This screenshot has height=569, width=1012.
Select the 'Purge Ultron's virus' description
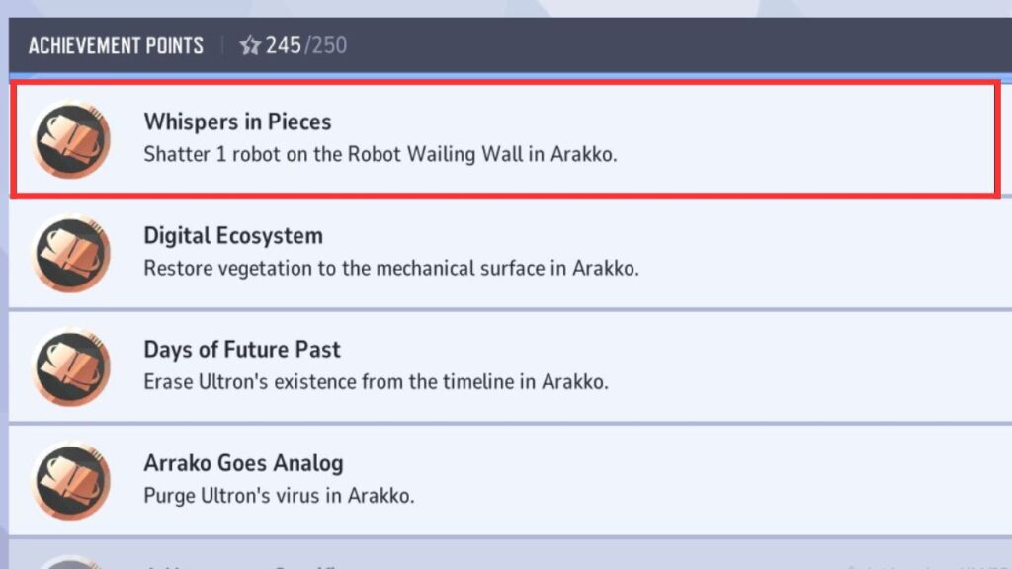(279, 496)
